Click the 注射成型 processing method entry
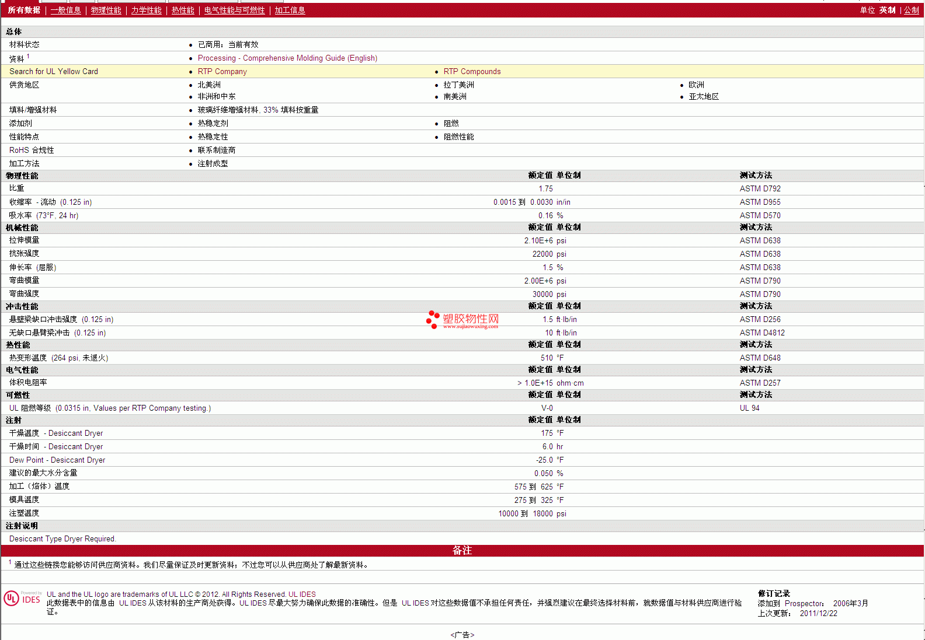 213,164
